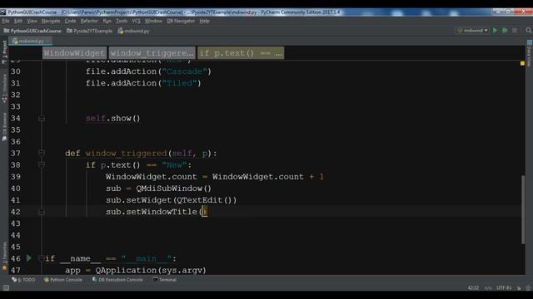
Task: Click Pyside2YTExample folder in navigation bar
Action: click(89, 31)
